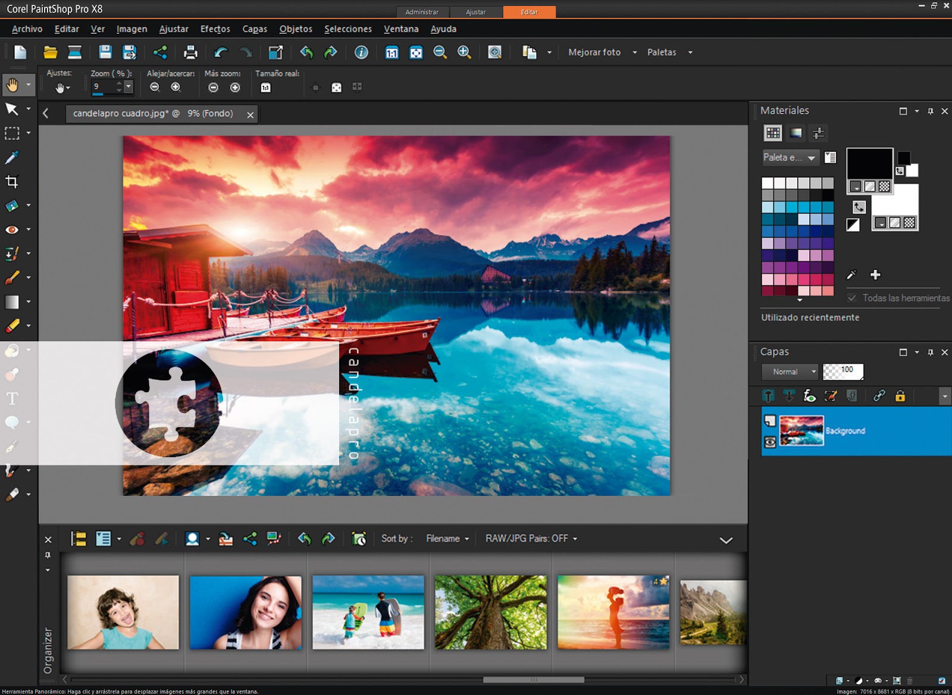This screenshot has height=695, width=952.
Task: Select the Dropper tool in the left toolbar
Action: (x=12, y=158)
